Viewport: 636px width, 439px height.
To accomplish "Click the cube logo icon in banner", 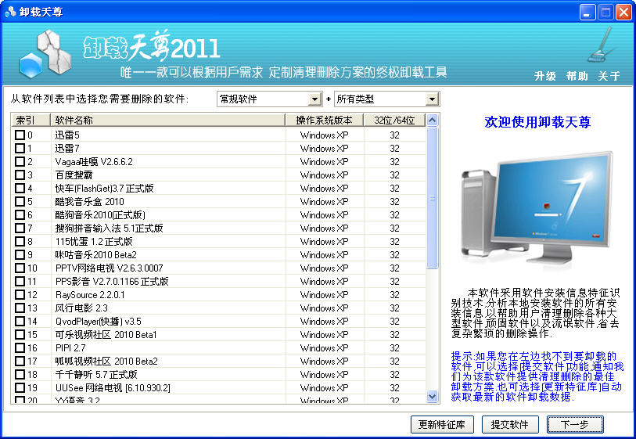I will coord(45,54).
